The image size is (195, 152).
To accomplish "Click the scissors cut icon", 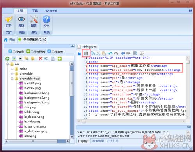I will pyautogui.click(x=98, y=53).
